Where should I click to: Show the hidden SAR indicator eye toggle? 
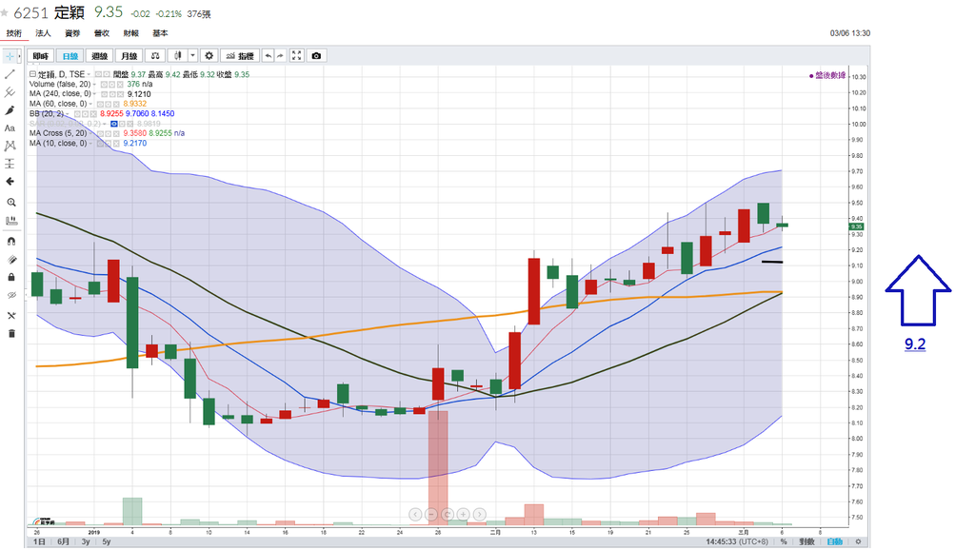(x=114, y=124)
